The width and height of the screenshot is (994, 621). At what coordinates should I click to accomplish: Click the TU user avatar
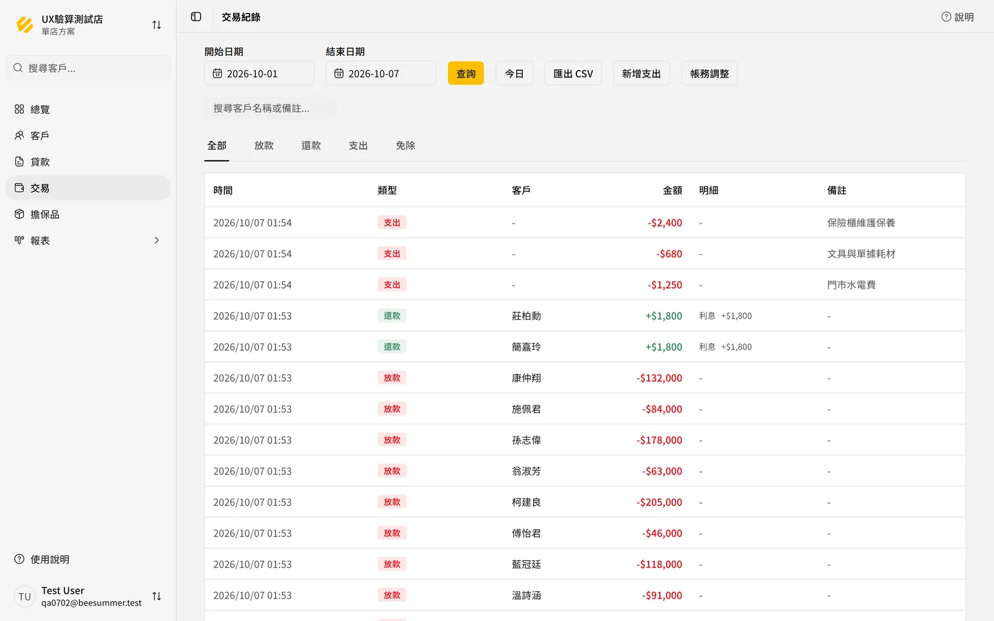tap(25, 596)
